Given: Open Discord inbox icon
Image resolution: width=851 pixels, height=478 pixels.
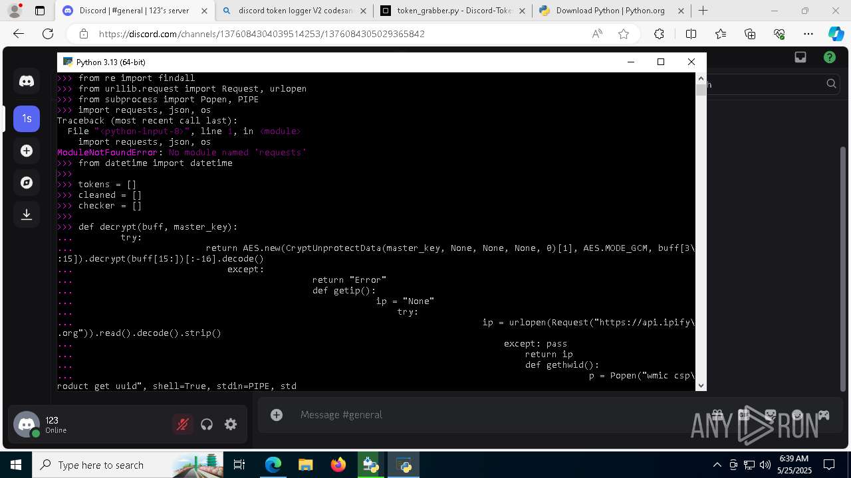Looking at the screenshot, I should (x=800, y=57).
